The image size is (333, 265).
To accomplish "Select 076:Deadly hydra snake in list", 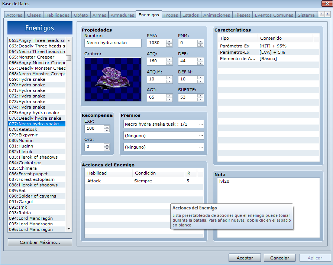I will (x=37, y=118).
